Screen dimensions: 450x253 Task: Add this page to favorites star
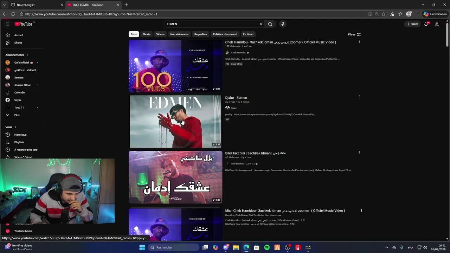click(x=384, y=14)
